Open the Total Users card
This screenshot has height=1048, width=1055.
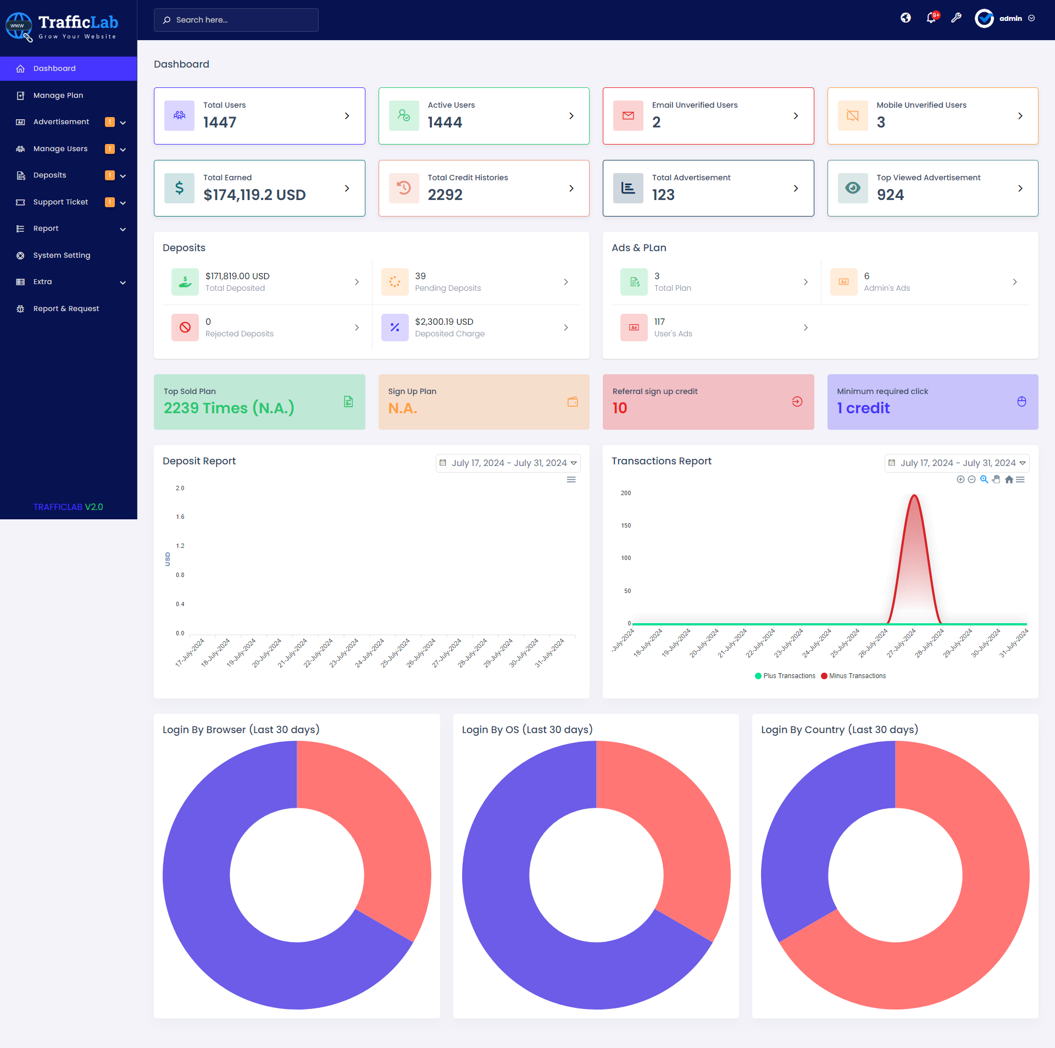click(259, 116)
